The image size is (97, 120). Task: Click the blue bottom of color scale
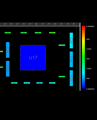point(83,87)
